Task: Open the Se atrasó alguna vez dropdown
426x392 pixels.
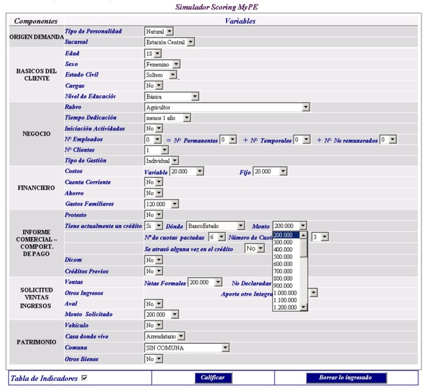Action: coord(254,248)
